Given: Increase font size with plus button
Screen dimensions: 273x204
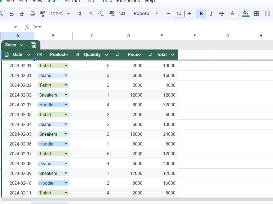Looking at the screenshot, I should [189, 14].
